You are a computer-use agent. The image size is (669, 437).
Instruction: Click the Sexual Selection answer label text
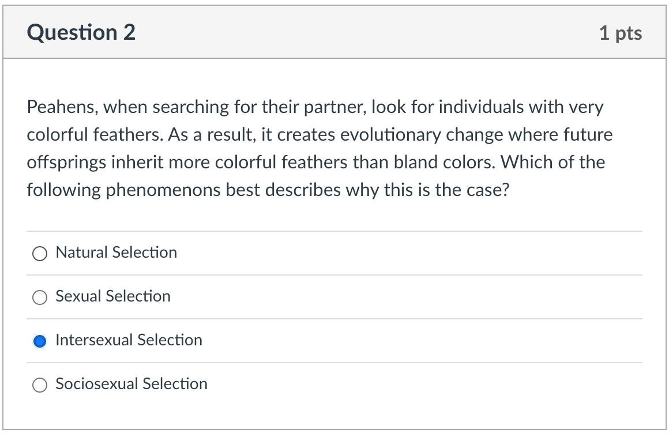point(112,296)
